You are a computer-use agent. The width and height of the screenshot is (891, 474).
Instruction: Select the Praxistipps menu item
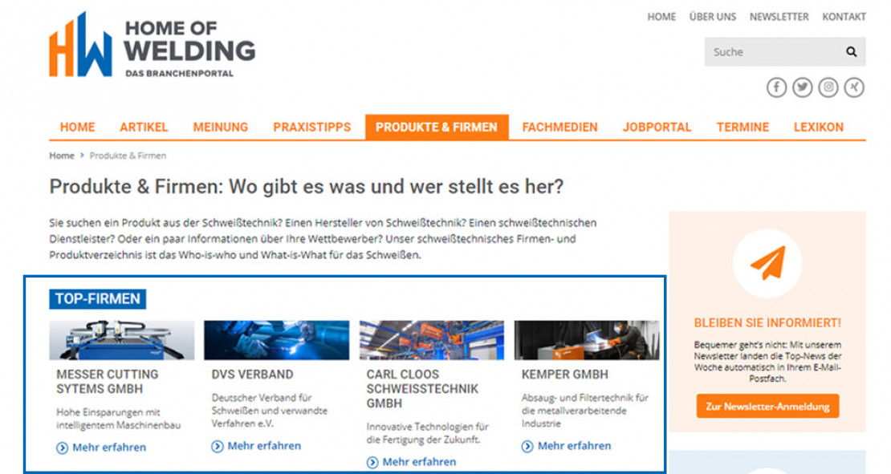[311, 127]
